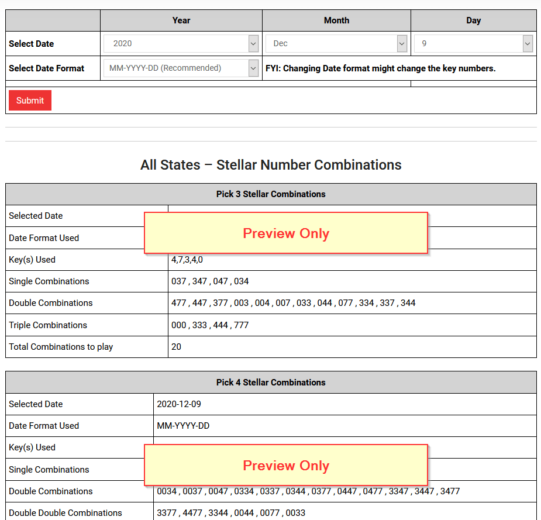This screenshot has width=541, height=520.
Task: Open the Day dropdown showing 9
Action: (473, 43)
